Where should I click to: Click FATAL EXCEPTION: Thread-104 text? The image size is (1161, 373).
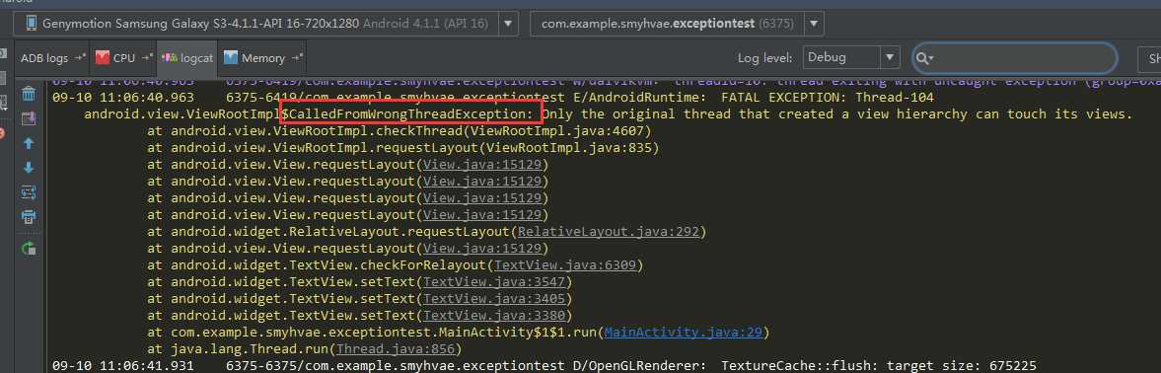[827, 97]
